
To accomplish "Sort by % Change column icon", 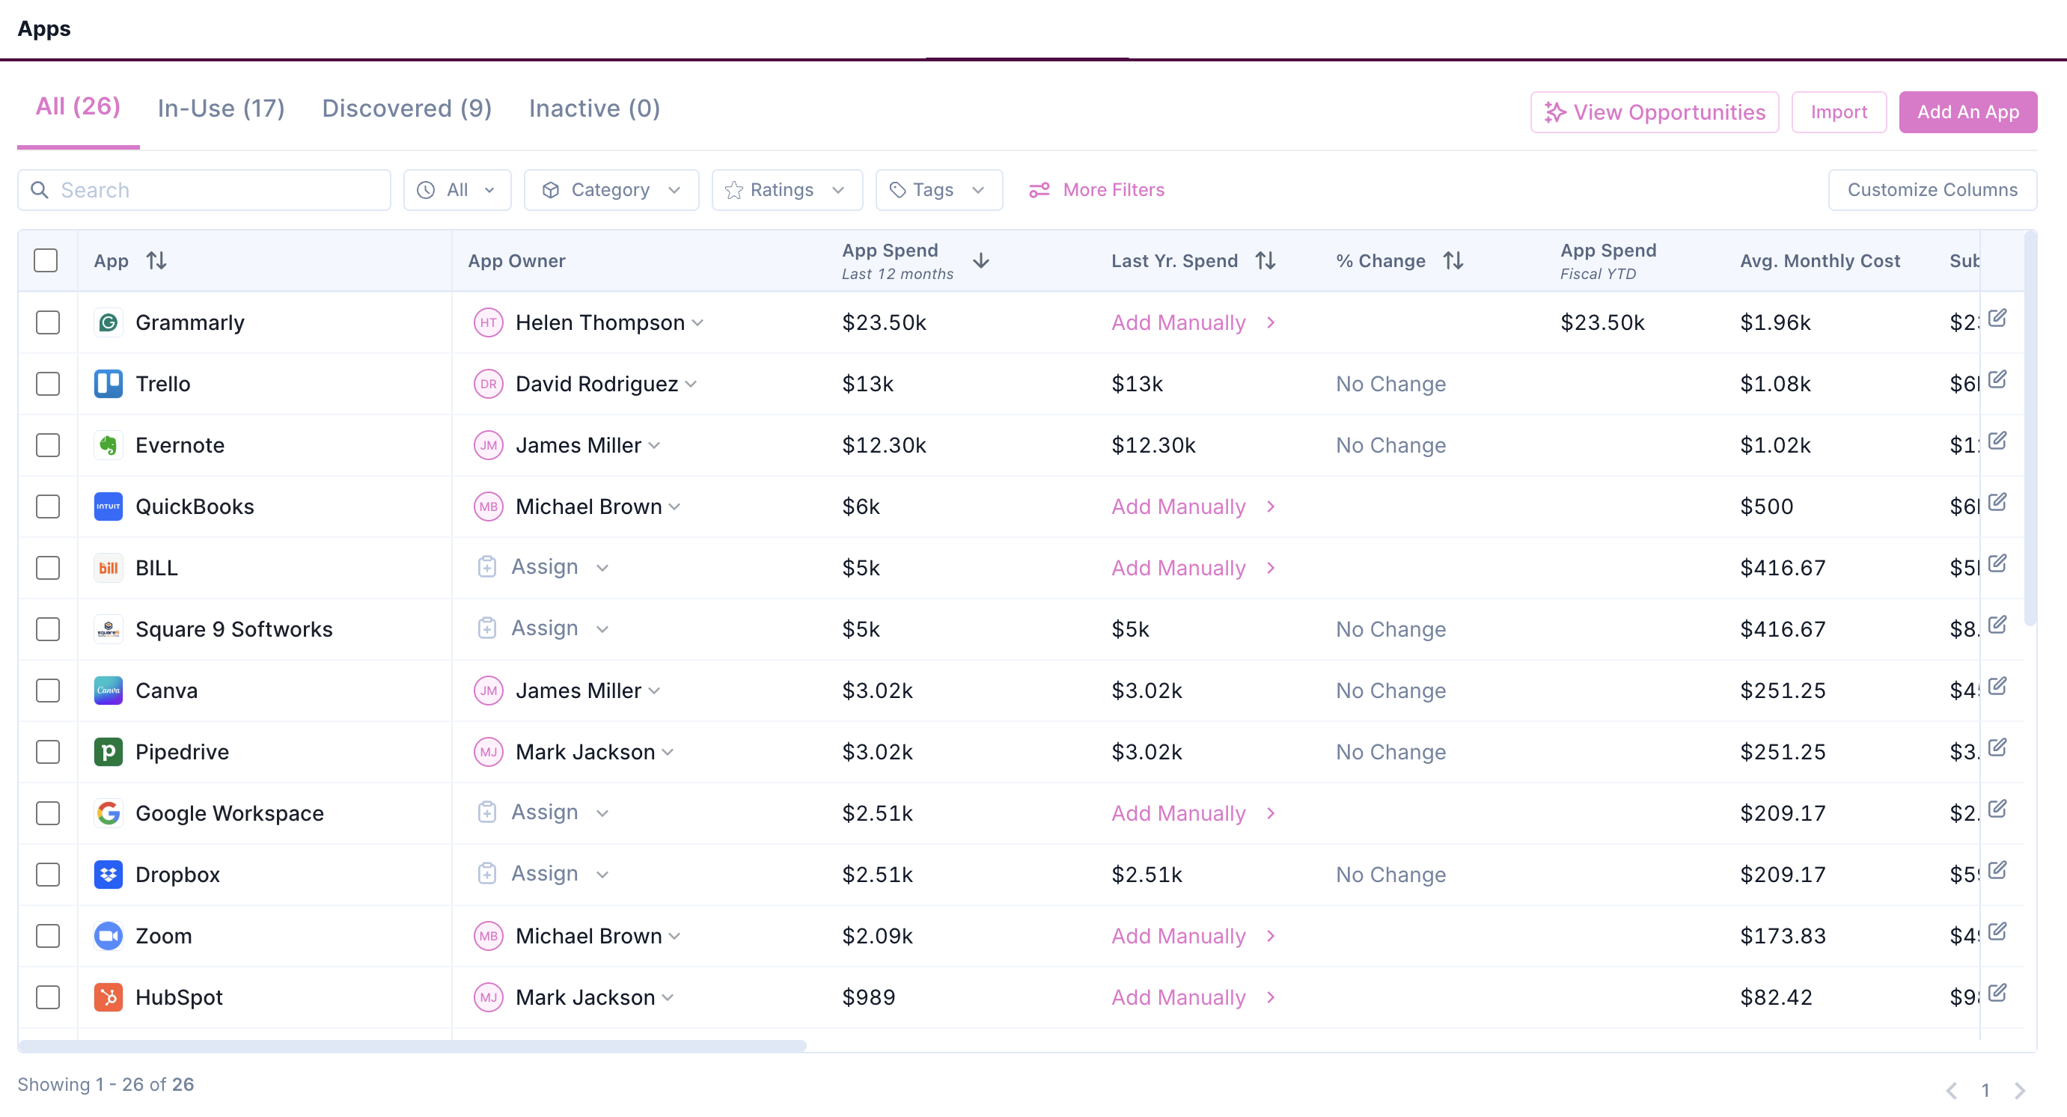I will (1453, 261).
